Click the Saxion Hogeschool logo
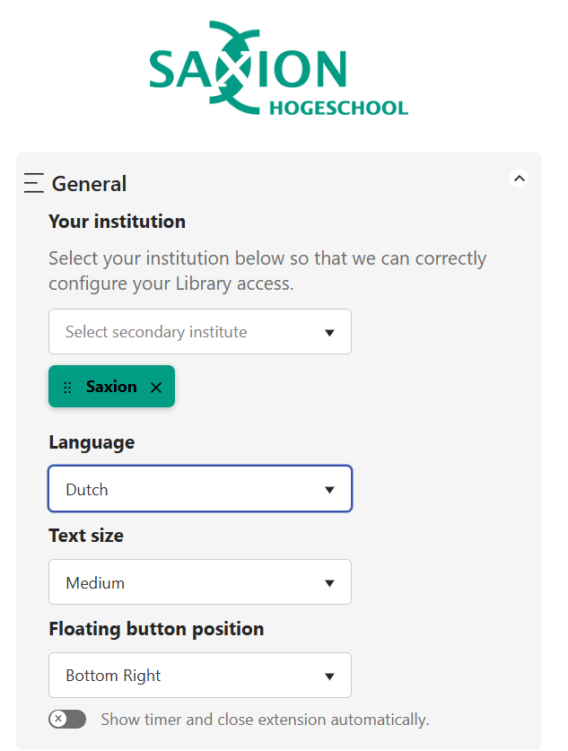 click(278, 68)
